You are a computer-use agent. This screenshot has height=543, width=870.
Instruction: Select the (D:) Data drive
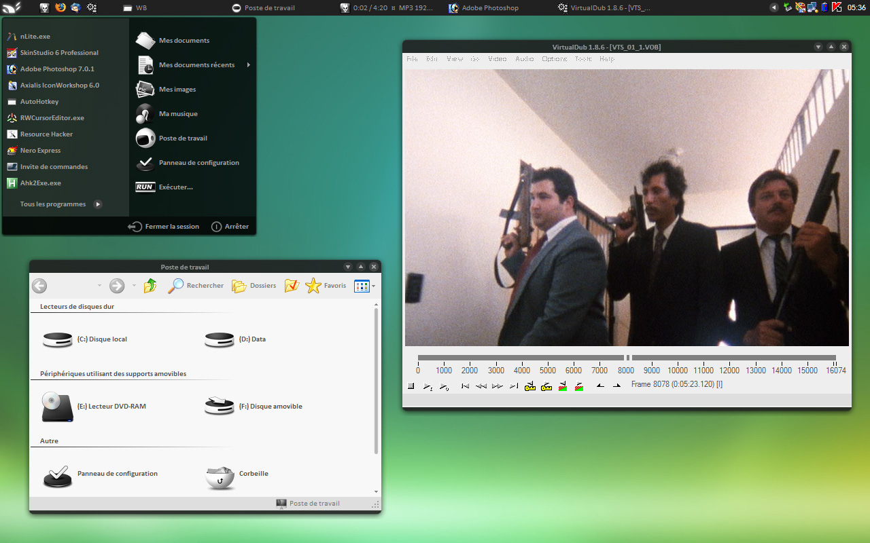pos(235,339)
